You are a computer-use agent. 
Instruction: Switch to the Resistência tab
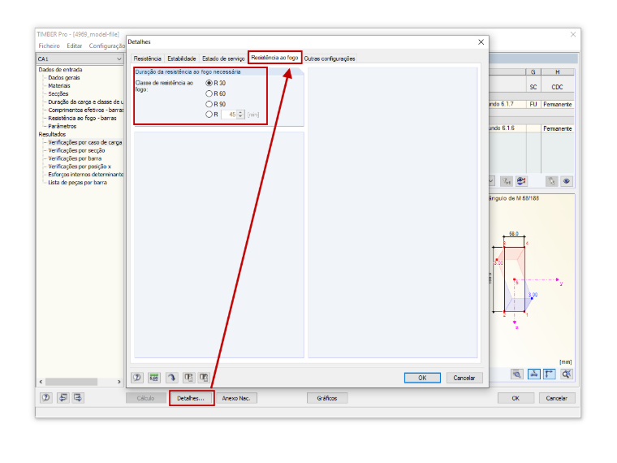click(x=147, y=58)
